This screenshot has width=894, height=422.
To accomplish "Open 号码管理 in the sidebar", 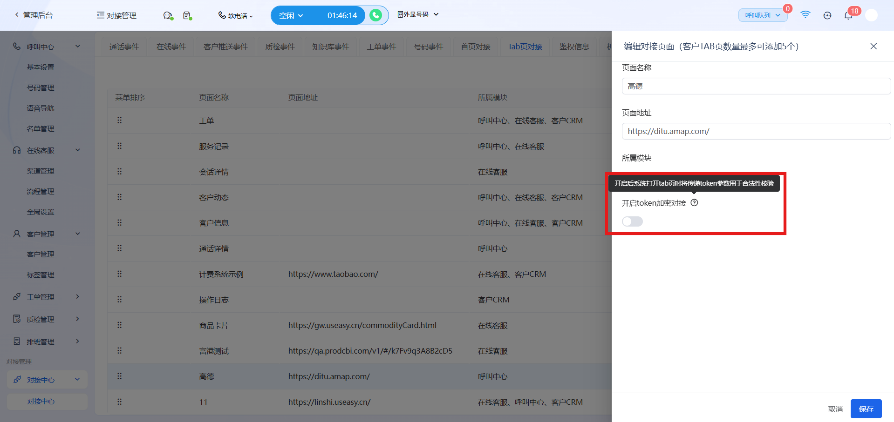I will coord(41,88).
